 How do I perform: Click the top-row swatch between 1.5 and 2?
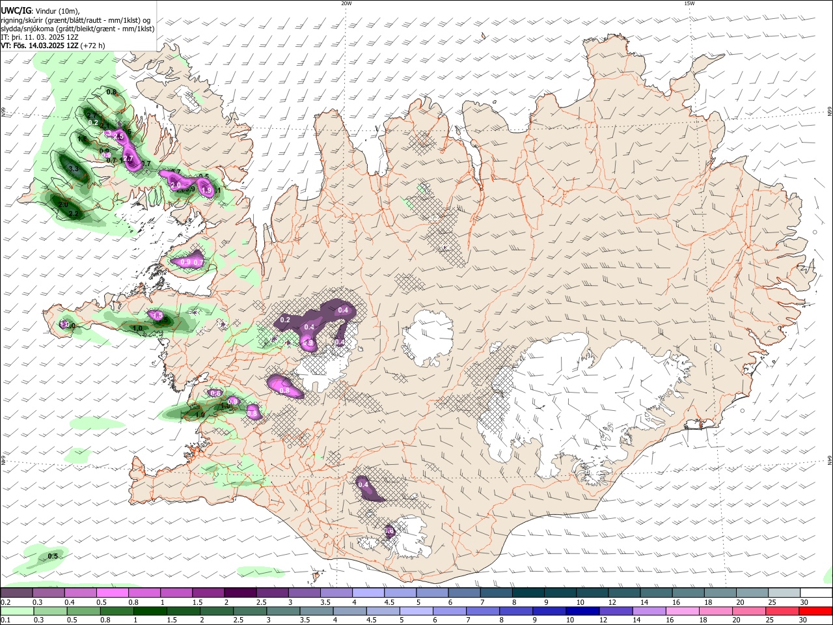(208, 593)
